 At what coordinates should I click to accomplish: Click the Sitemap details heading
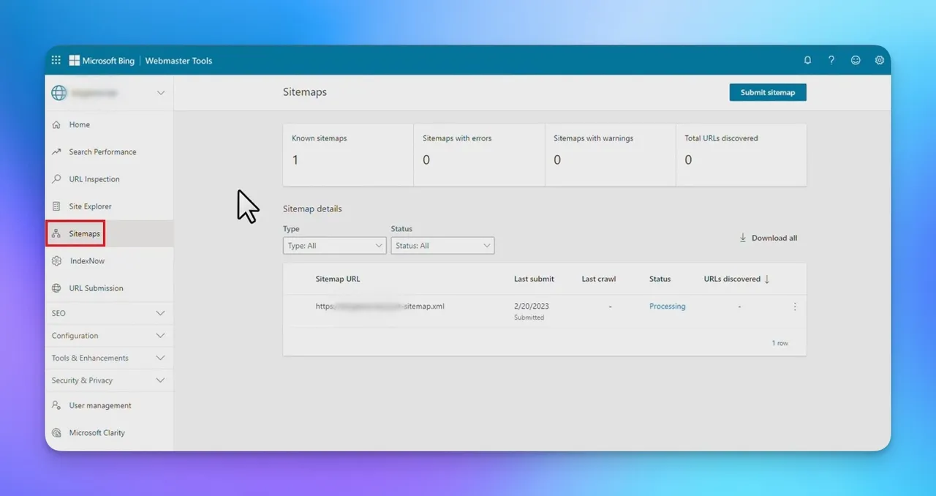click(x=312, y=208)
